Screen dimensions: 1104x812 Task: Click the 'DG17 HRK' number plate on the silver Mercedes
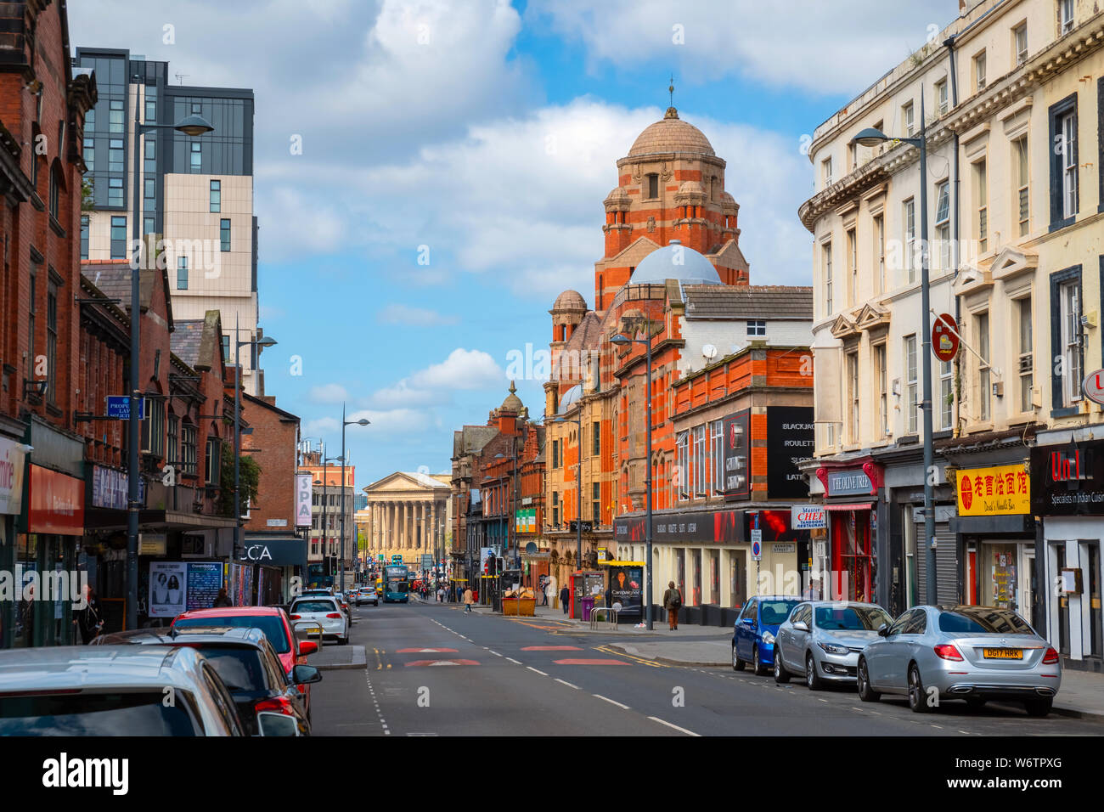tap(1003, 653)
